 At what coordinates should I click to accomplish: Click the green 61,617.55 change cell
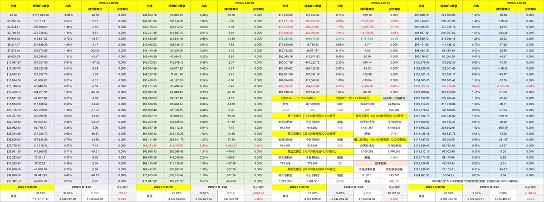tap(367, 39)
